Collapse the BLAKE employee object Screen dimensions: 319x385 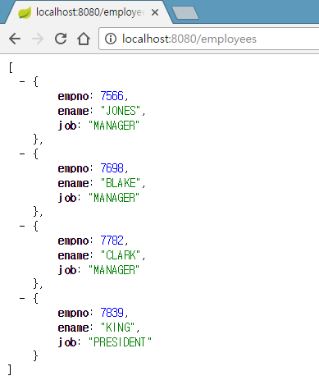click(22, 154)
